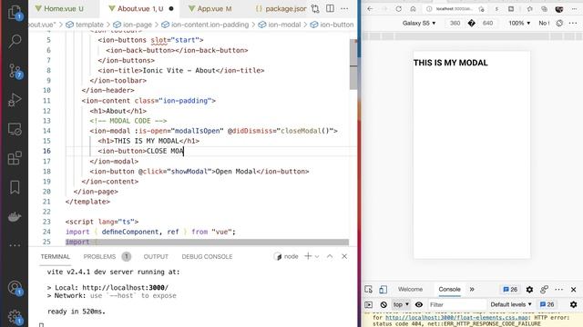Toggle the console sidebar

tap(368, 304)
